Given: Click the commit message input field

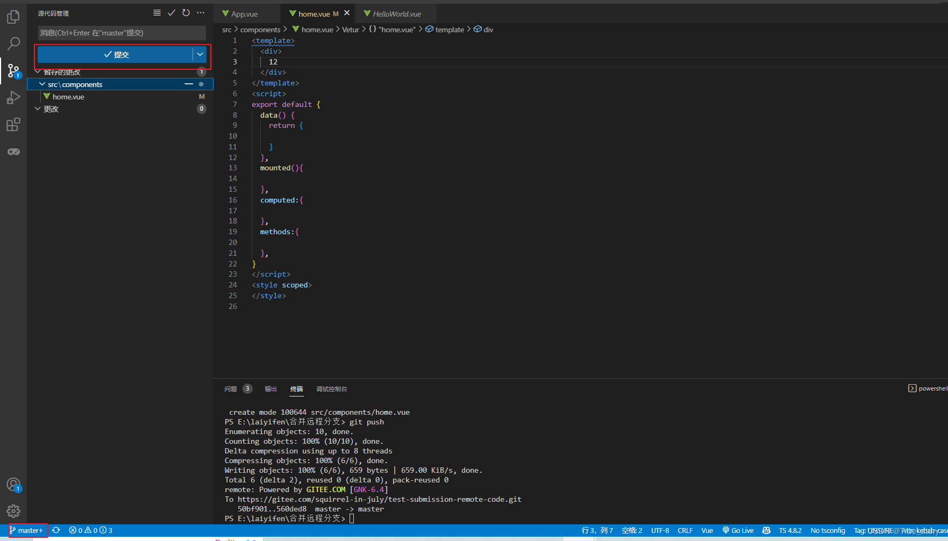Looking at the screenshot, I should [x=122, y=33].
